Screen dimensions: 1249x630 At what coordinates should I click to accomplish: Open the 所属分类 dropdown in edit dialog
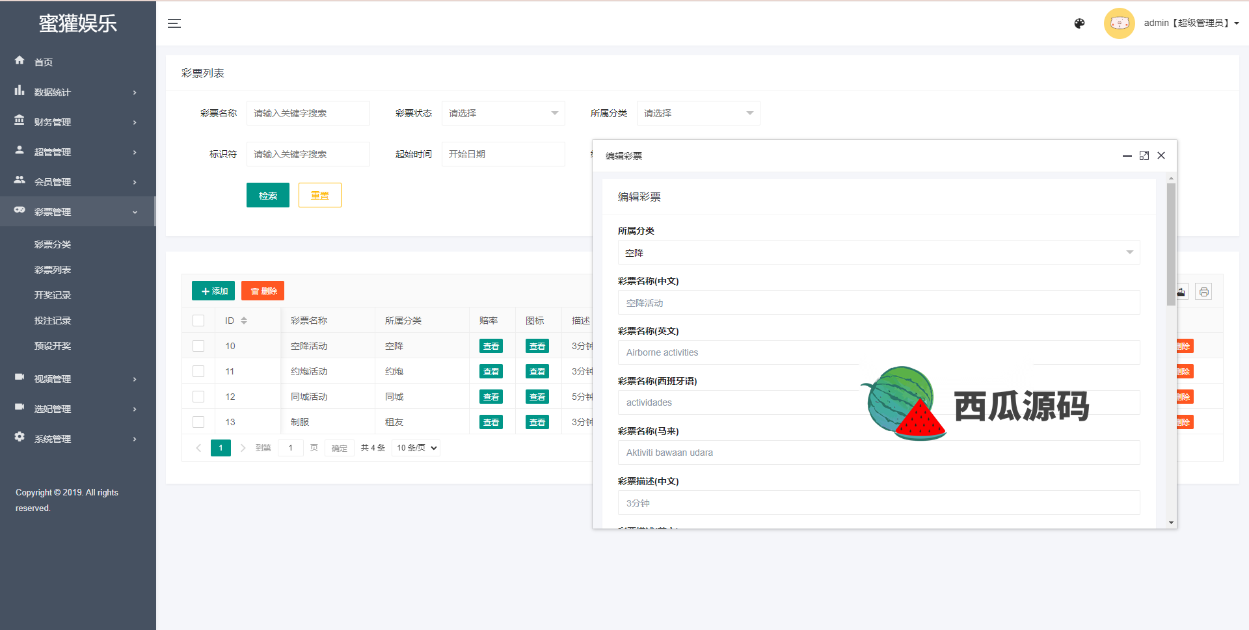[x=879, y=252]
